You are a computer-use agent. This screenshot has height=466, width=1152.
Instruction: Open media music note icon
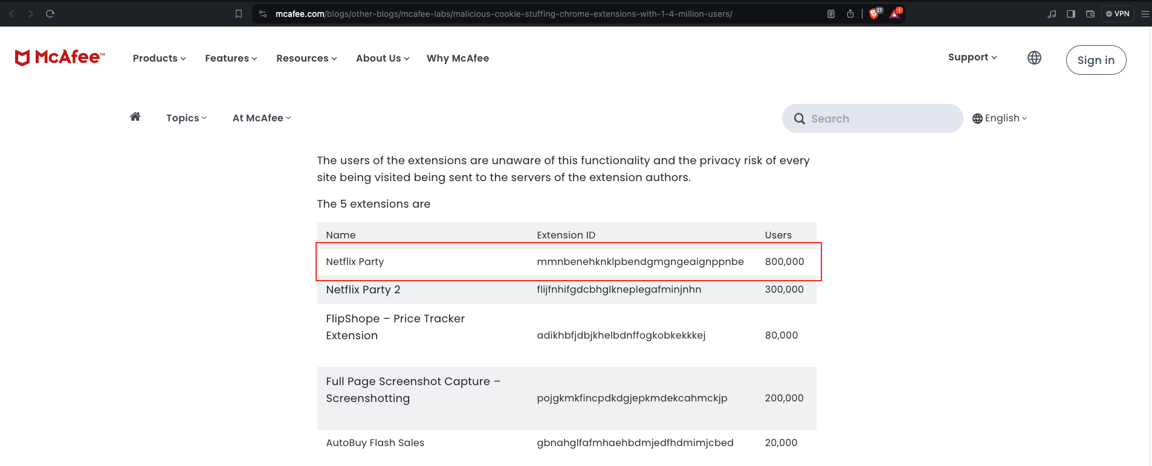click(1052, 14)
